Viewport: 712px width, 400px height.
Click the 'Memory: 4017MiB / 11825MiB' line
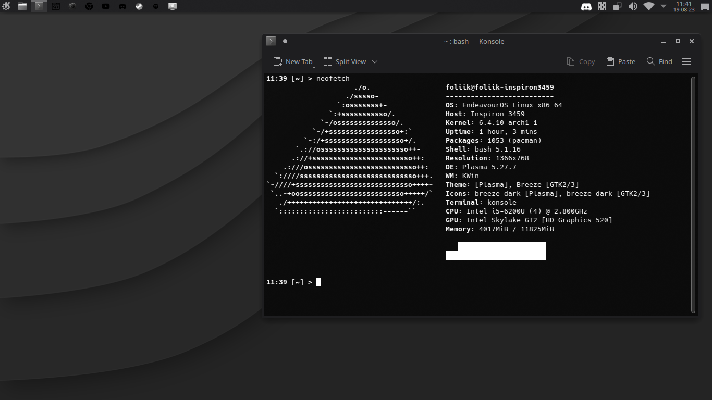500,229
